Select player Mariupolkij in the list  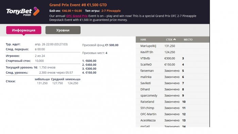point(173,46)
